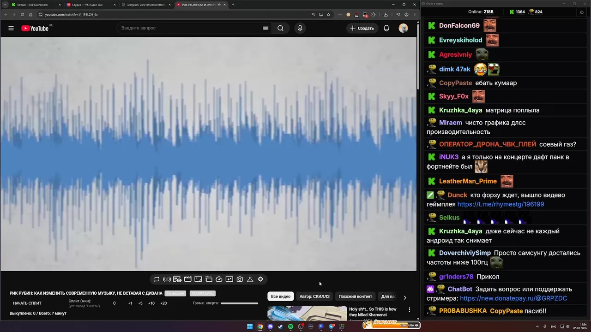Select the Автор: СКИЛЛЗ chip
The height and width of the screenshot is (332, 591).
(314, 296)
